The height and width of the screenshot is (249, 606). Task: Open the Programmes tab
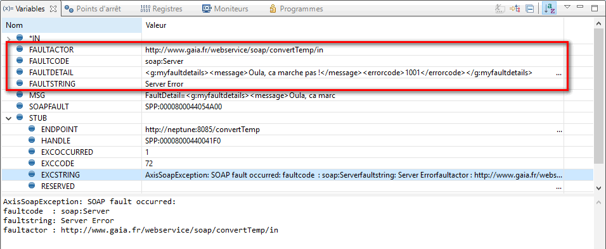coord(296,8)
